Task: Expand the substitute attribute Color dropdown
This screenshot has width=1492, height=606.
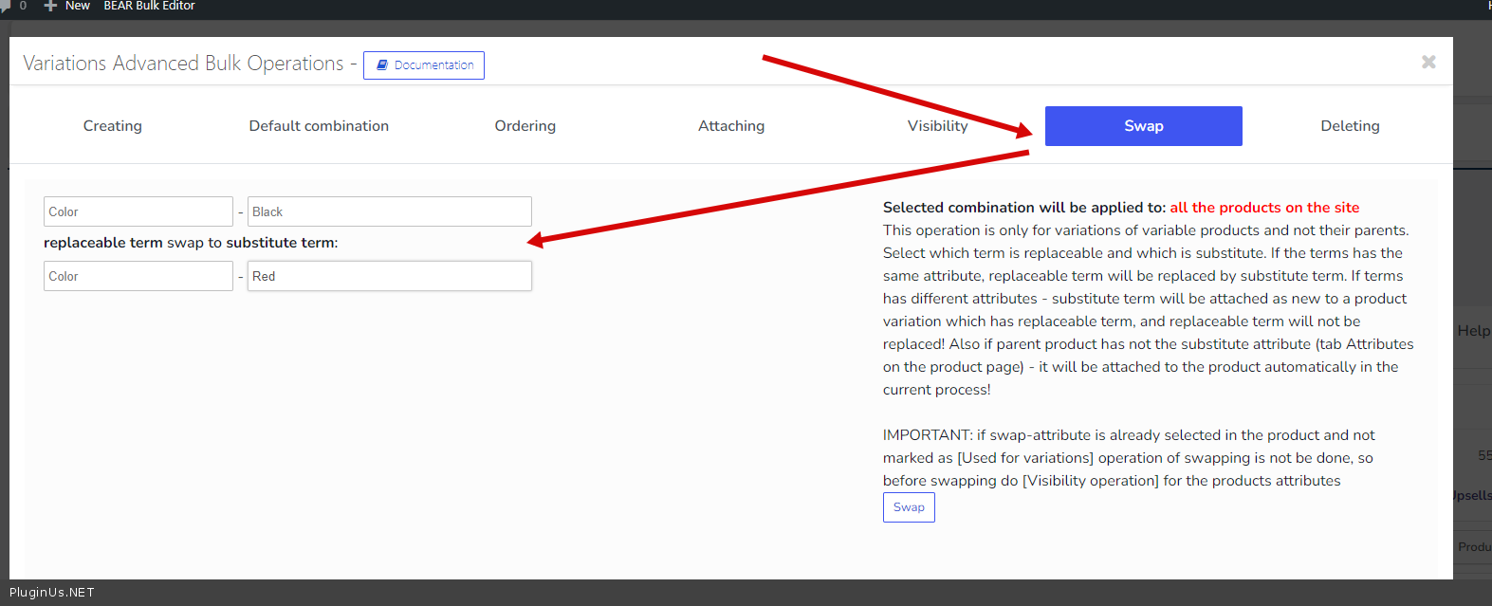Action: coord(138,276)
